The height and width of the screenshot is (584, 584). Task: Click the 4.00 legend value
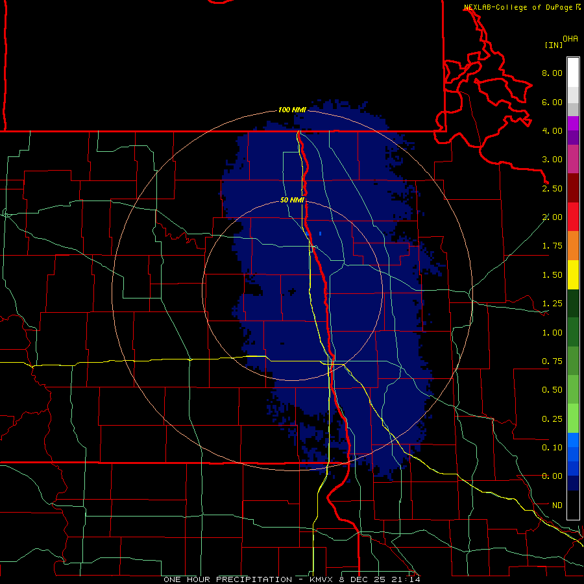552,130
